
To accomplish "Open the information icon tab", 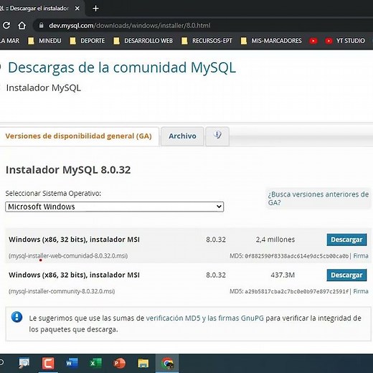I will tap(217, 136).
